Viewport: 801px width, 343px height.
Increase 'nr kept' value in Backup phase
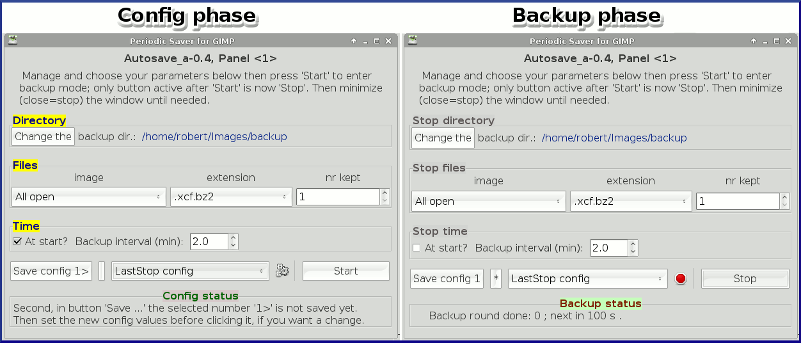[784, 197]
